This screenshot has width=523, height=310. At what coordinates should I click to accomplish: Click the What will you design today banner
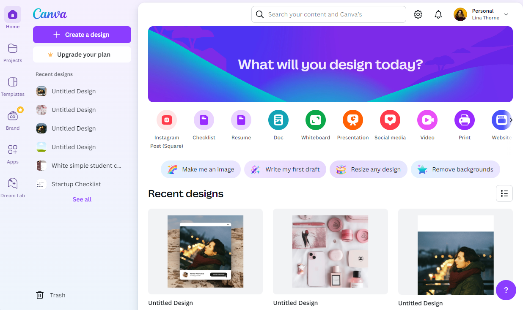[x=330, y=64]
